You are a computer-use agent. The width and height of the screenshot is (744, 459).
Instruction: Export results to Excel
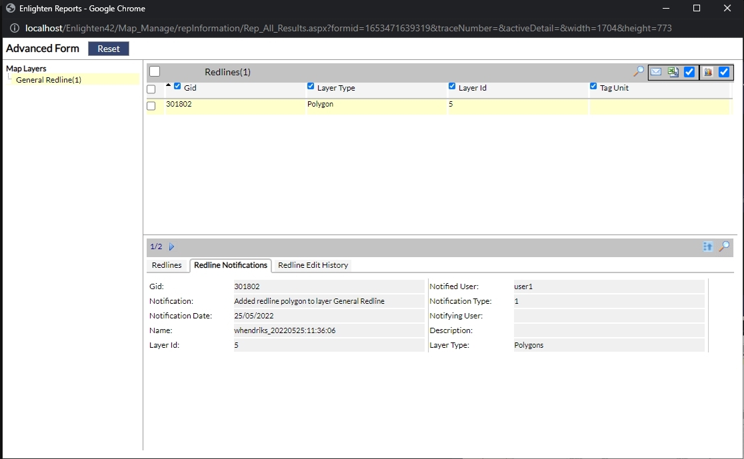673,72
